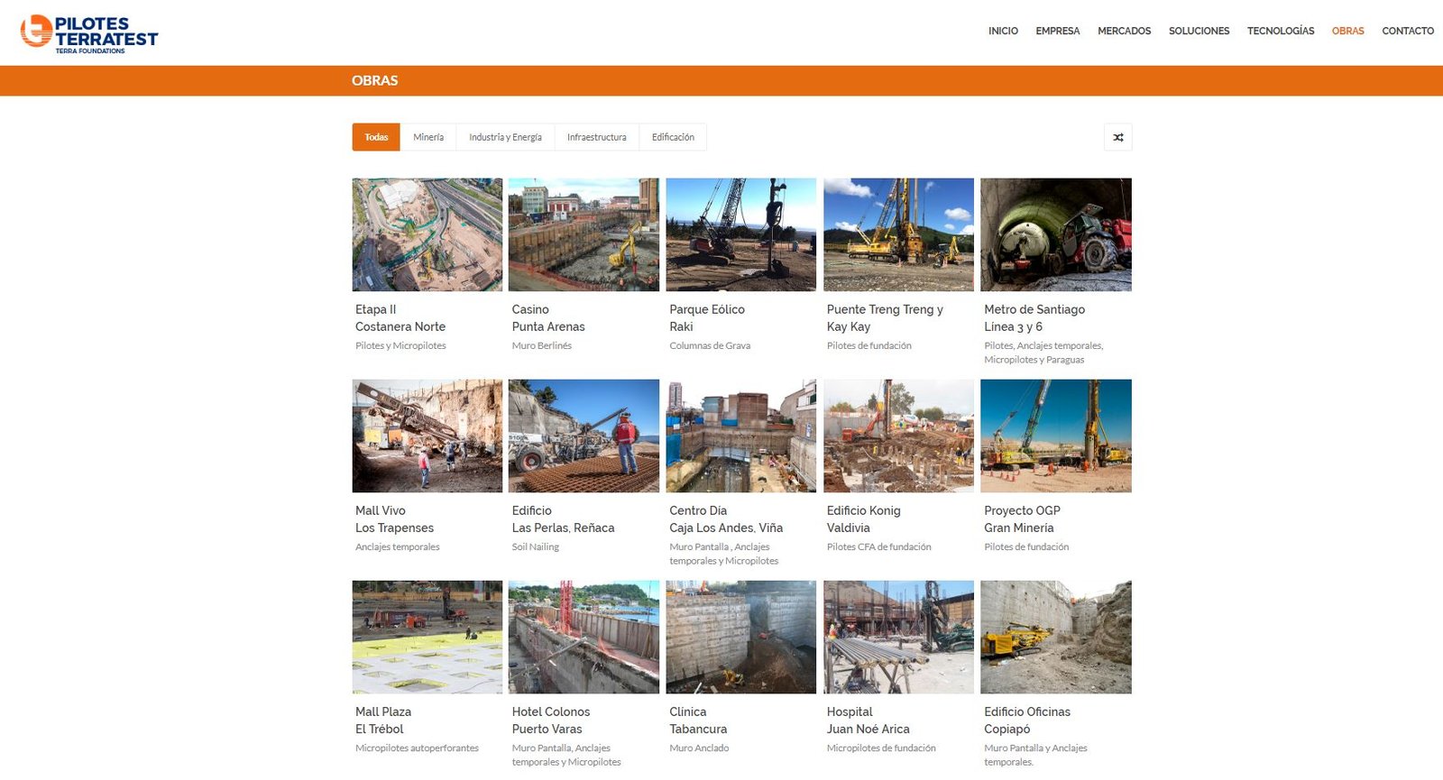The height and width of the screenshot is (780, 1443).
Task: Click the shuffle icon button
Action: pyautogui.click(x=1117, y=137)
